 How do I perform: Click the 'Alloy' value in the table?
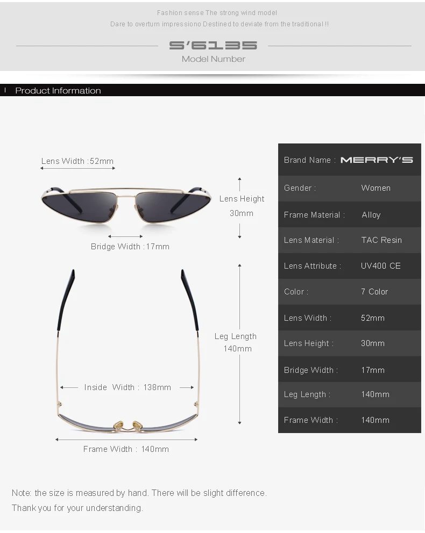tap(371, 215)
